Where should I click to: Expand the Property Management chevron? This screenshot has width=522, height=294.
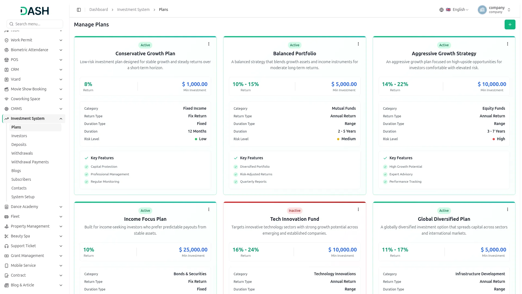[x=61, y=226]
